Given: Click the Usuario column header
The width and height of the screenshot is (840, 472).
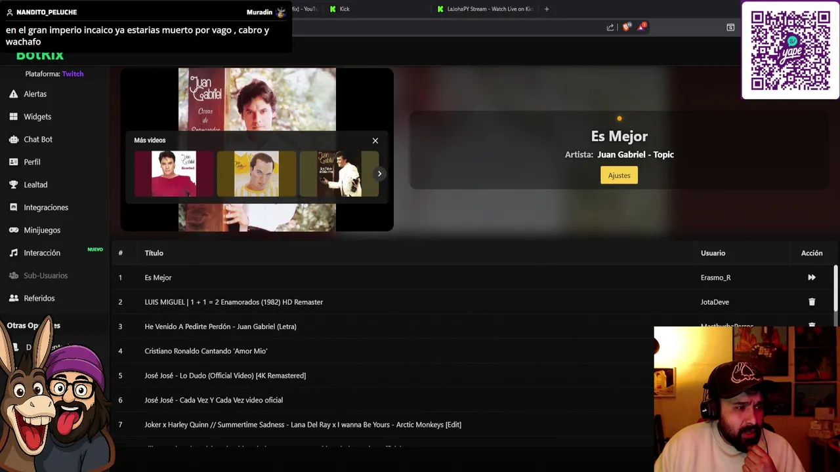Looking at the screenshot, I should coord(713,253).
